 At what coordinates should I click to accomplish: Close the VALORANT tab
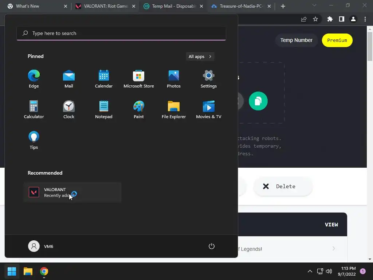tap(134, 6)
